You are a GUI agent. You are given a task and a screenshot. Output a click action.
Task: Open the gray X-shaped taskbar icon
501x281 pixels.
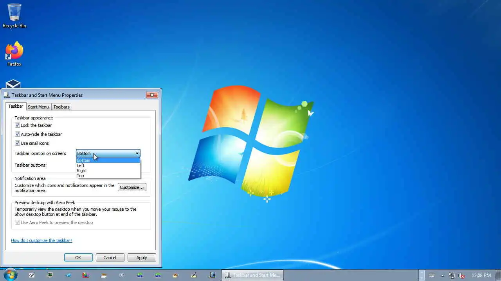click(122, 275)
